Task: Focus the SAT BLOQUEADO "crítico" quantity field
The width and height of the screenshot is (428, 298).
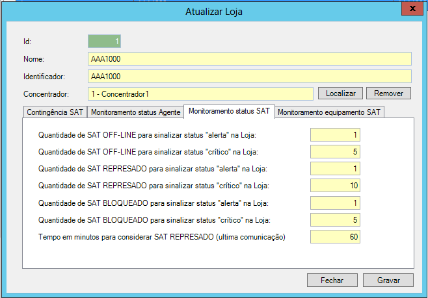Action: tap(335, 219)
